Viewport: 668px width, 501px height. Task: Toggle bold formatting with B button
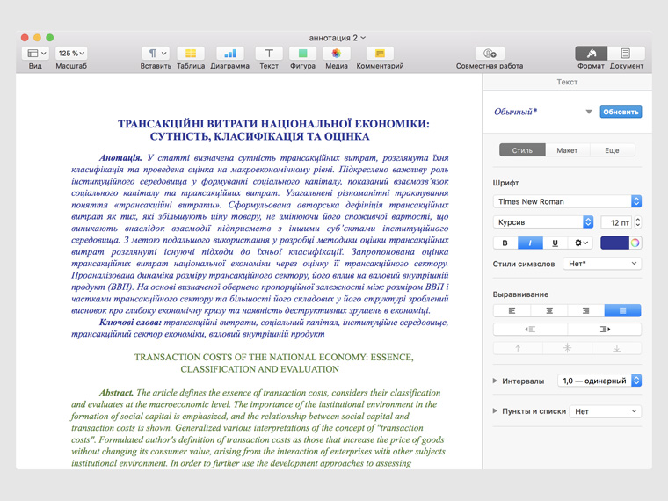click(505, 243)
